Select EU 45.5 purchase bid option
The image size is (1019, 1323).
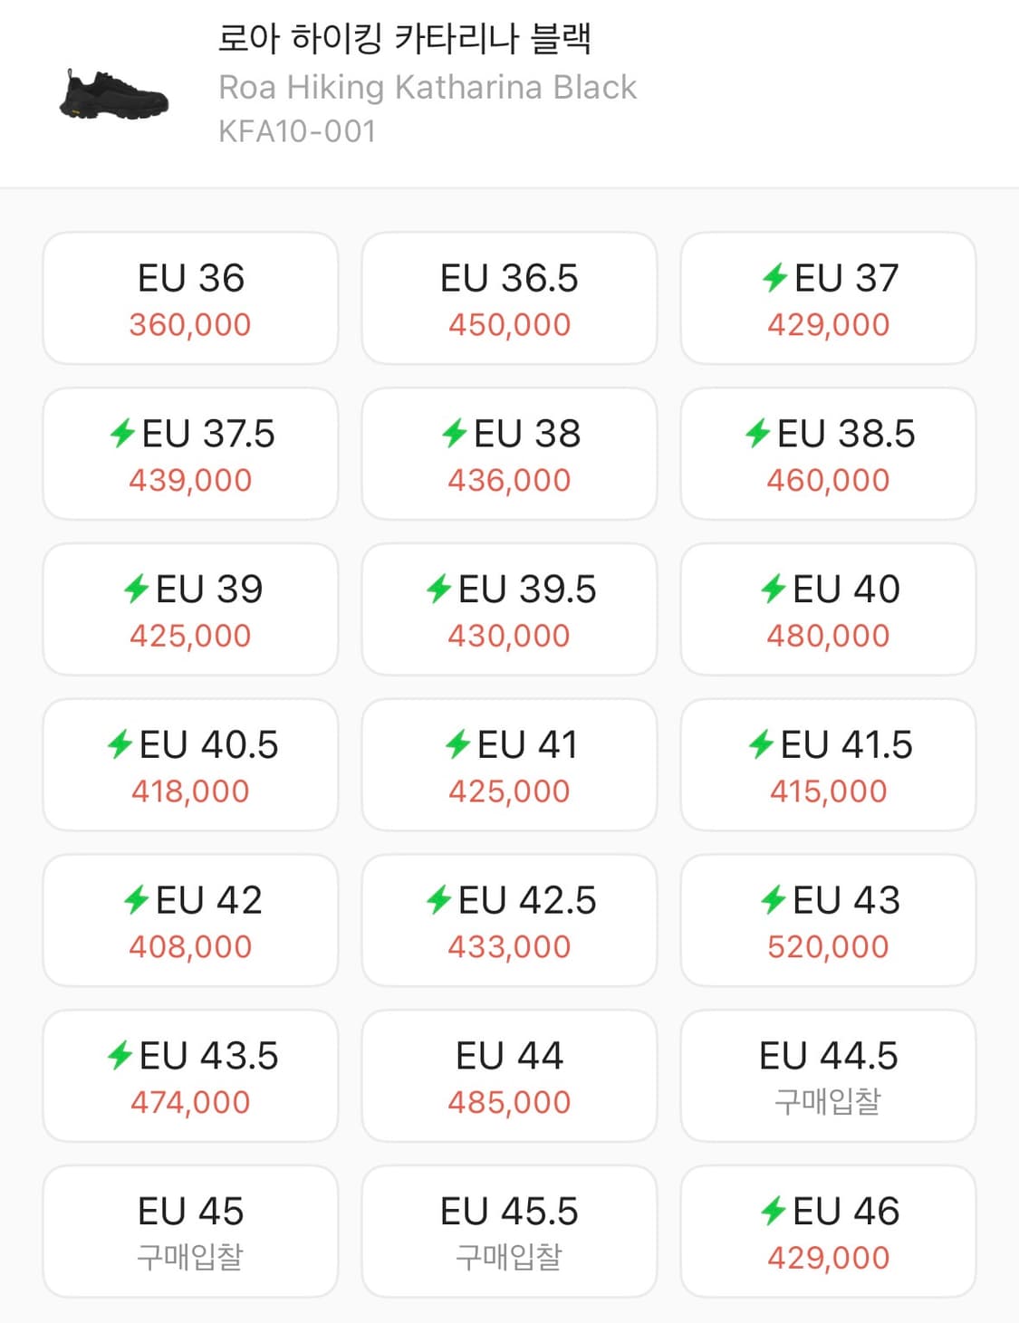tap(509, 1232)
